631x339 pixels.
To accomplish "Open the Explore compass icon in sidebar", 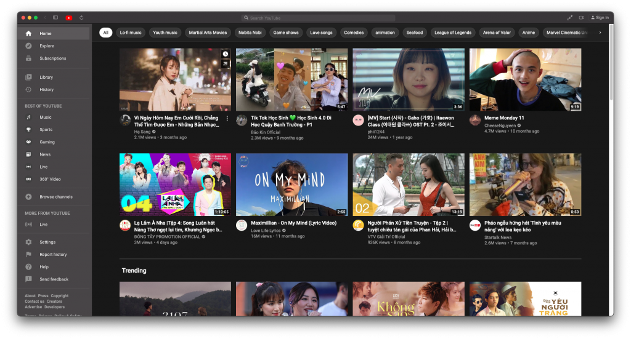I will 28,46.
